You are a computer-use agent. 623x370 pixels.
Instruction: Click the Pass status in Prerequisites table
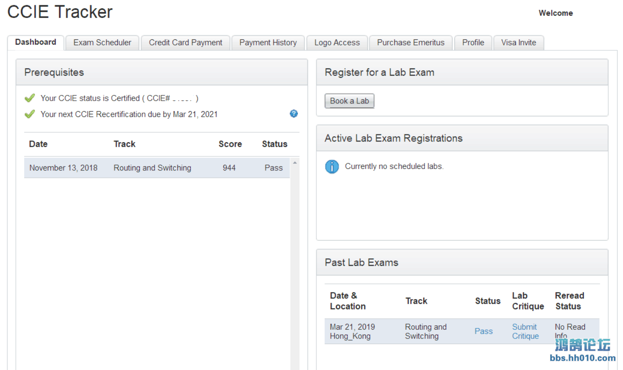coord(274,168)
